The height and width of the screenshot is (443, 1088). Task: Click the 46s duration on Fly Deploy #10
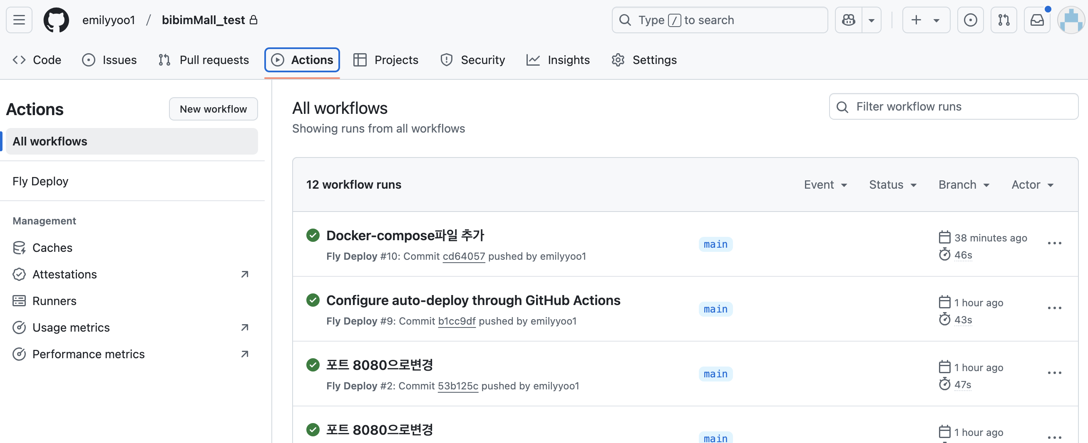(963, 255)
